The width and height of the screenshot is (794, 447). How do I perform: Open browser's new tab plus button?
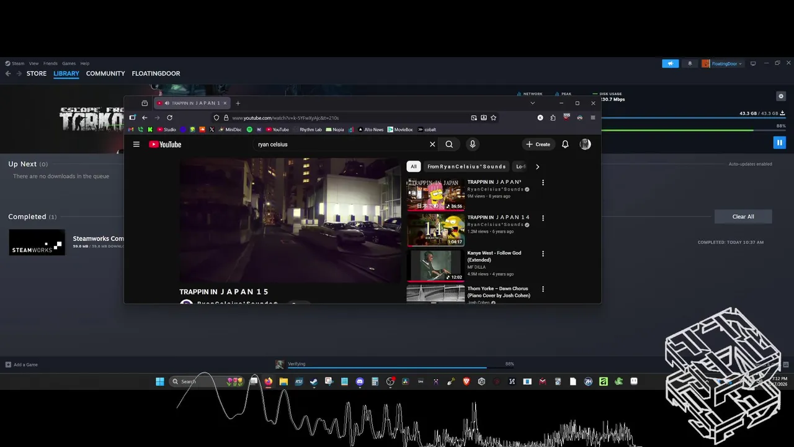(x=238, y=103)
